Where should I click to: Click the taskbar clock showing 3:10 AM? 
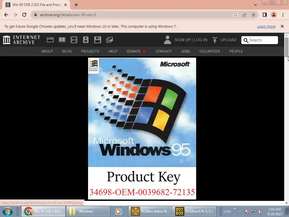point(275,212)
